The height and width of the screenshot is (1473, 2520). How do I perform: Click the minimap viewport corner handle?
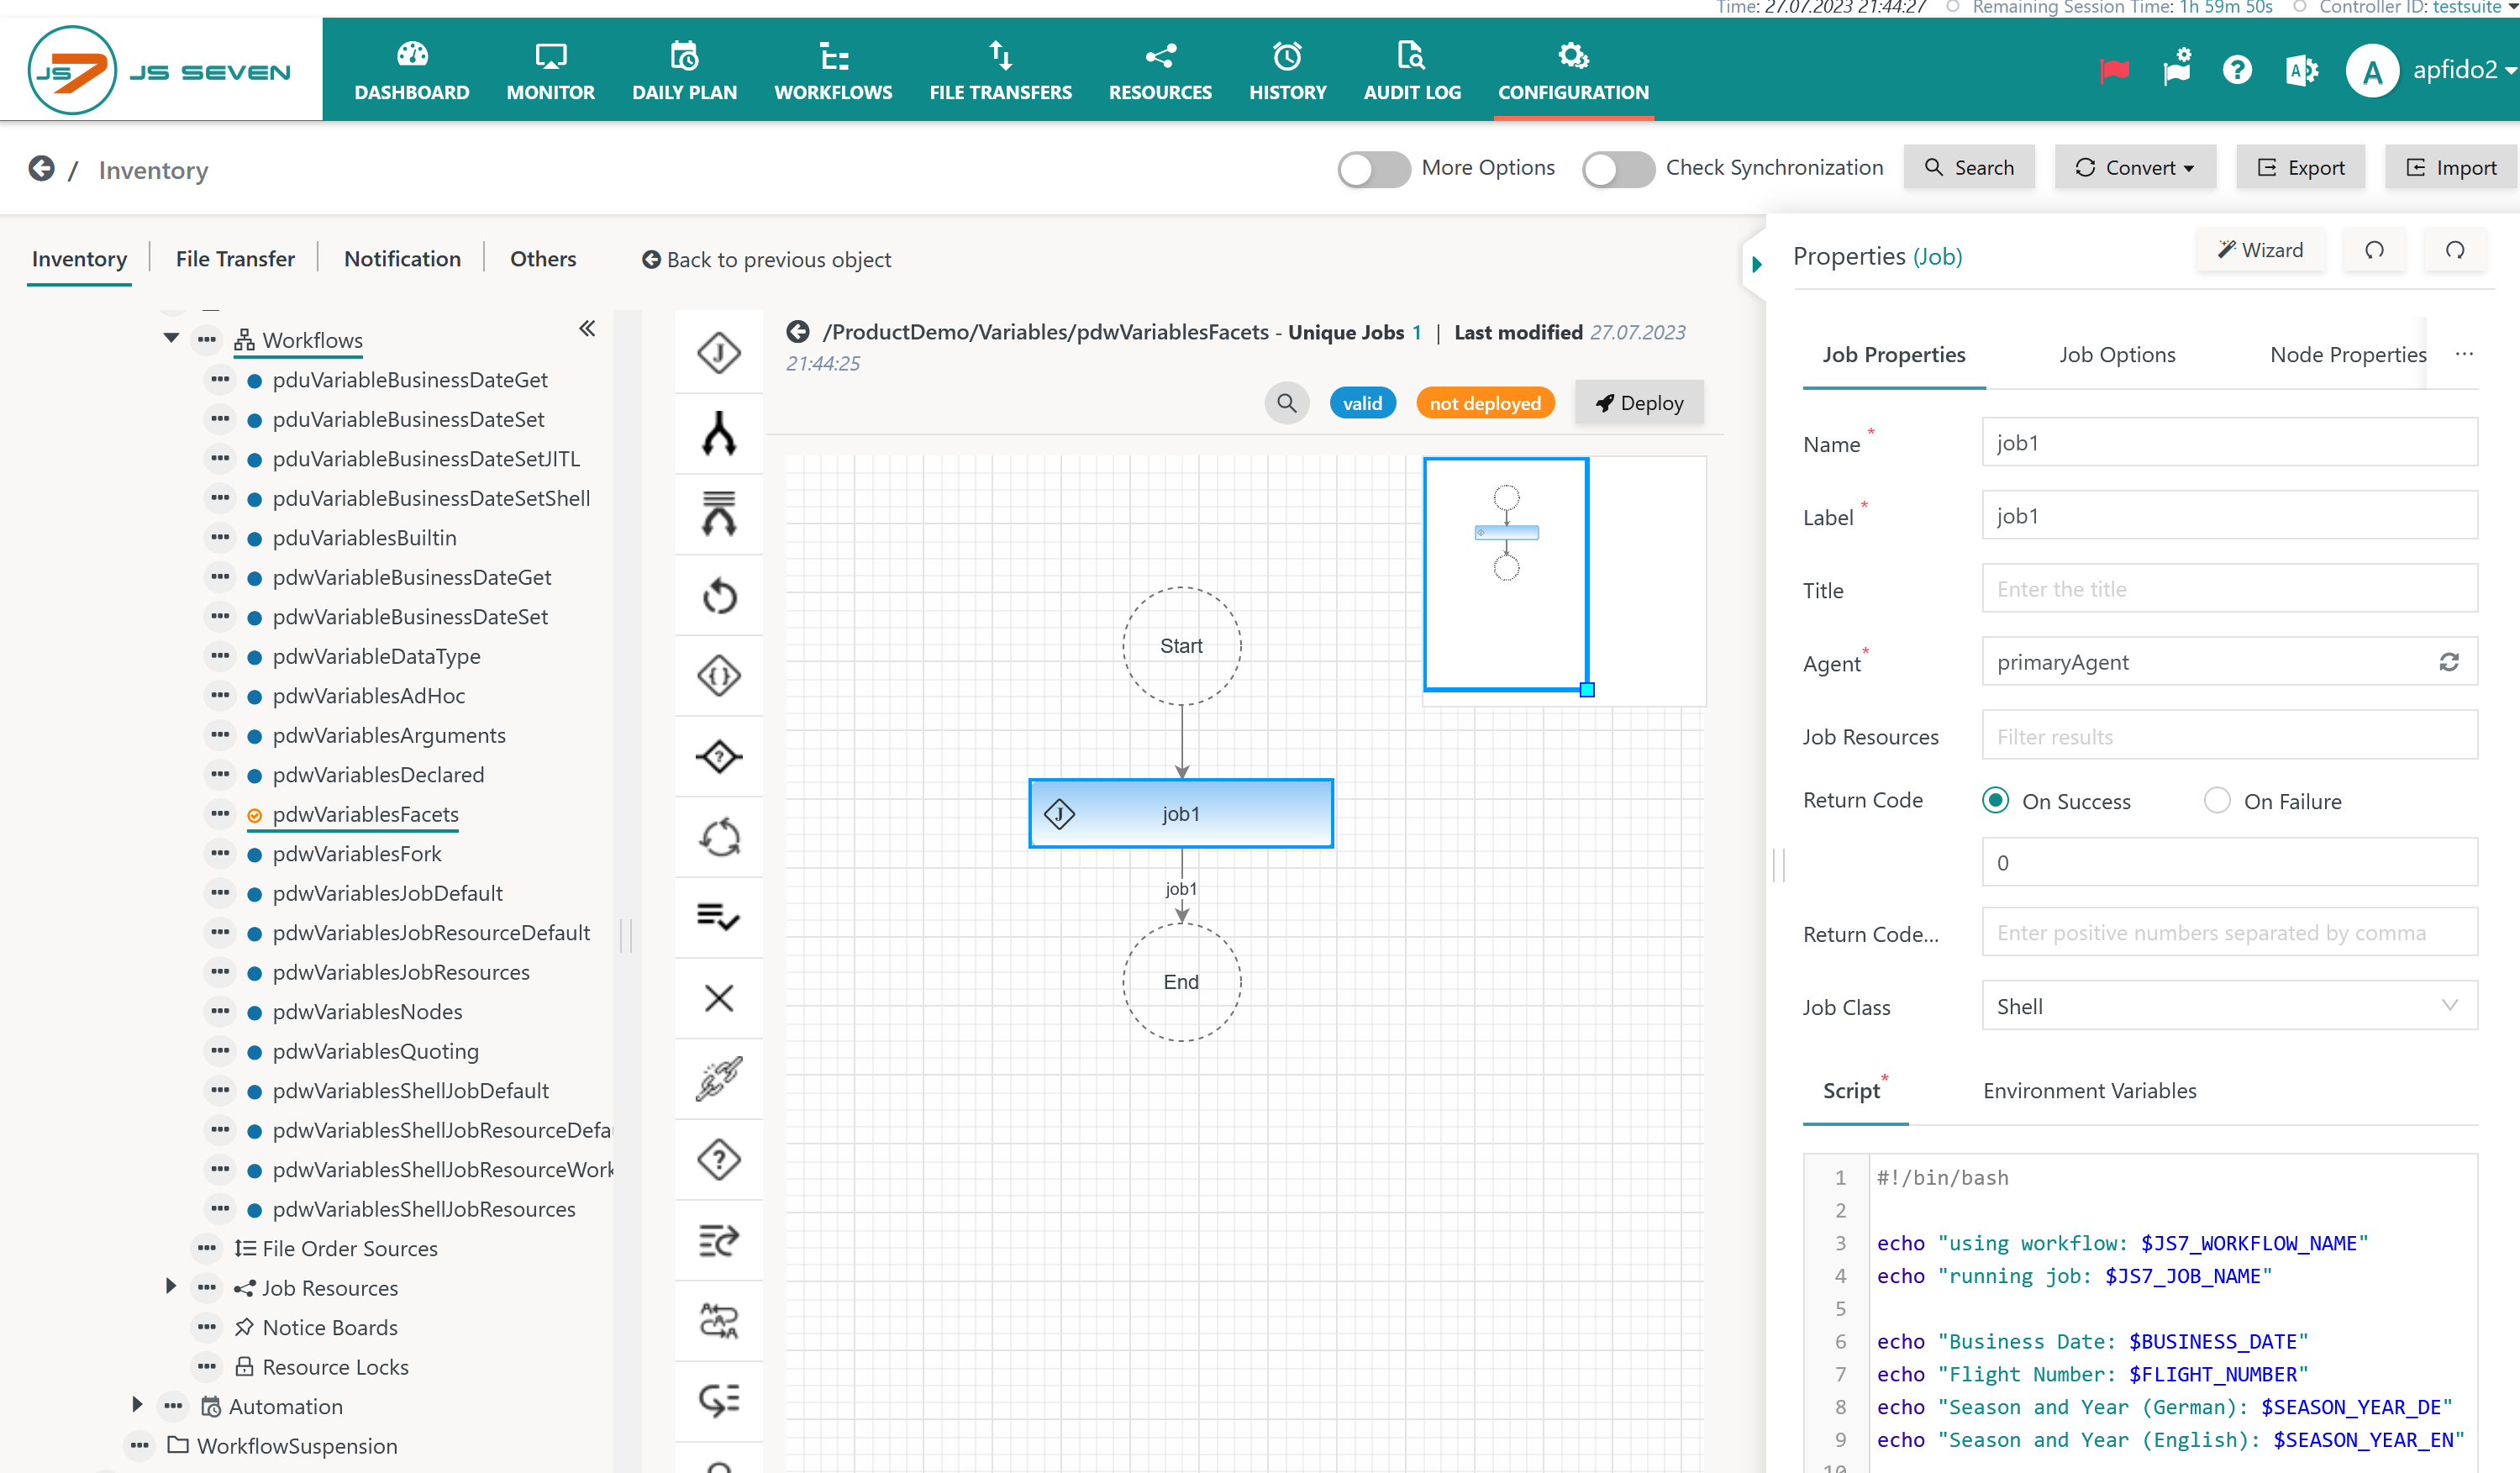click(x=1587, y=689)
